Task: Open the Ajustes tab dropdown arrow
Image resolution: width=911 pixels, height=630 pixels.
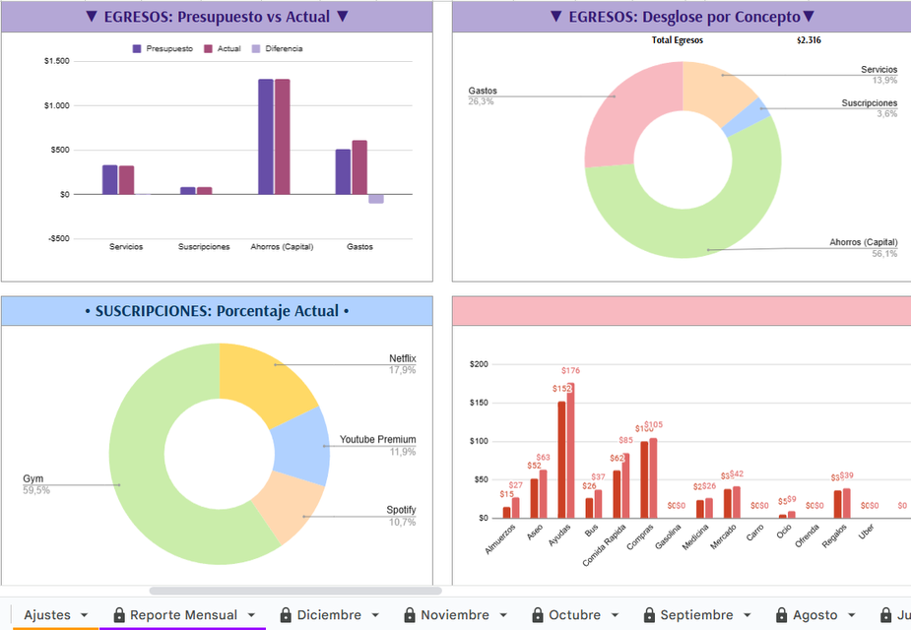Action: click(84, 615)
